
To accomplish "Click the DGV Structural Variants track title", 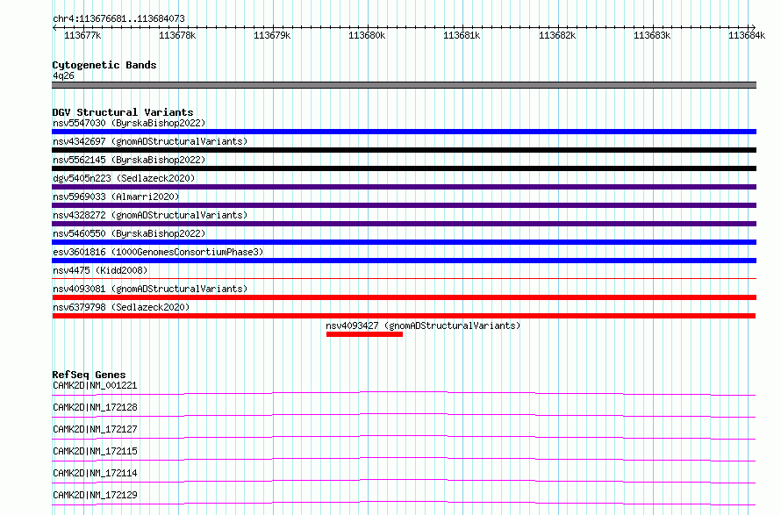I will (123, 112).
